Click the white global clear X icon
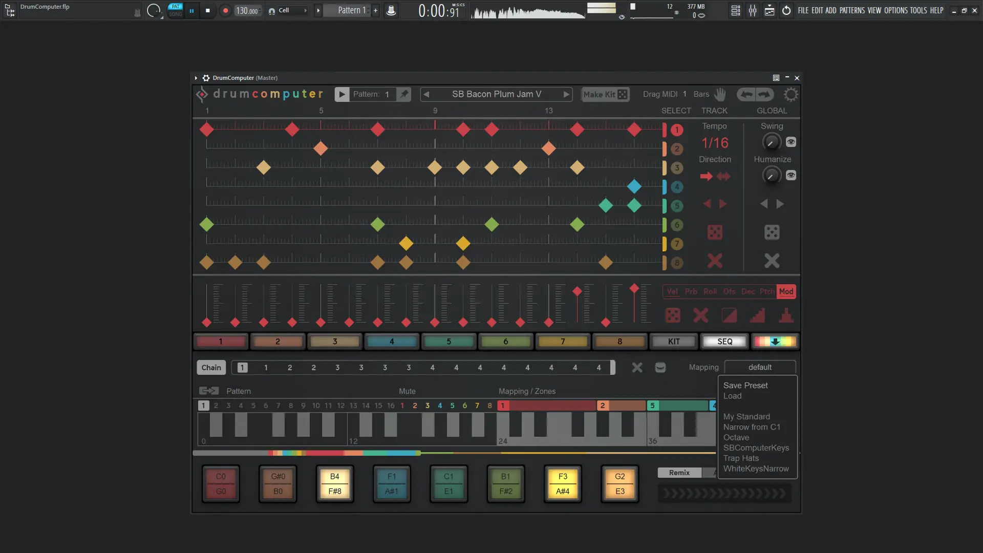The width and height of the screenshot is (983, 553). click(x=772, y=261)
